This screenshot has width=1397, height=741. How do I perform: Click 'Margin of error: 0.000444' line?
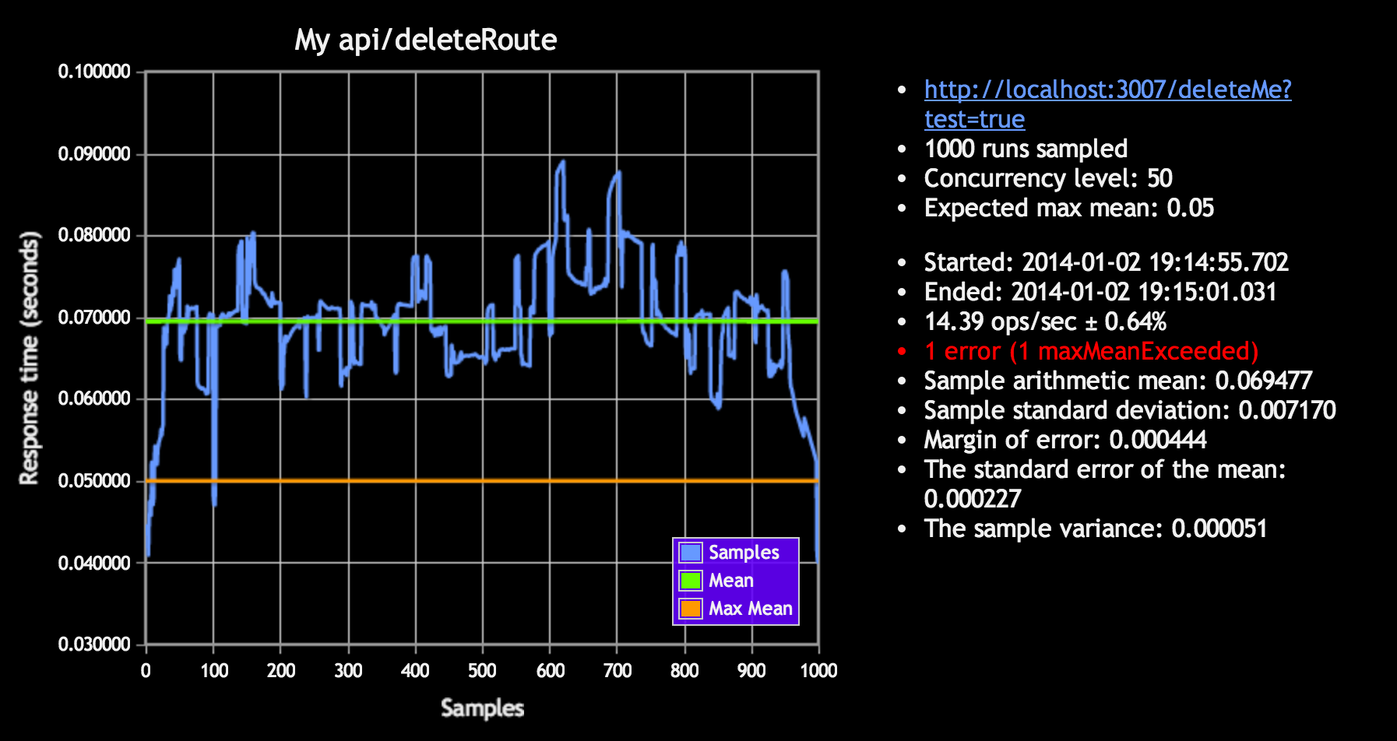1065,440
